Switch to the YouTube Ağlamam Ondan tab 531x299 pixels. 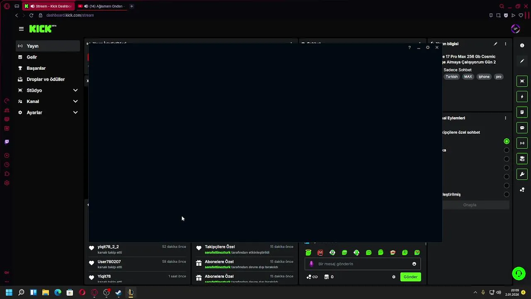pos(102,6)
